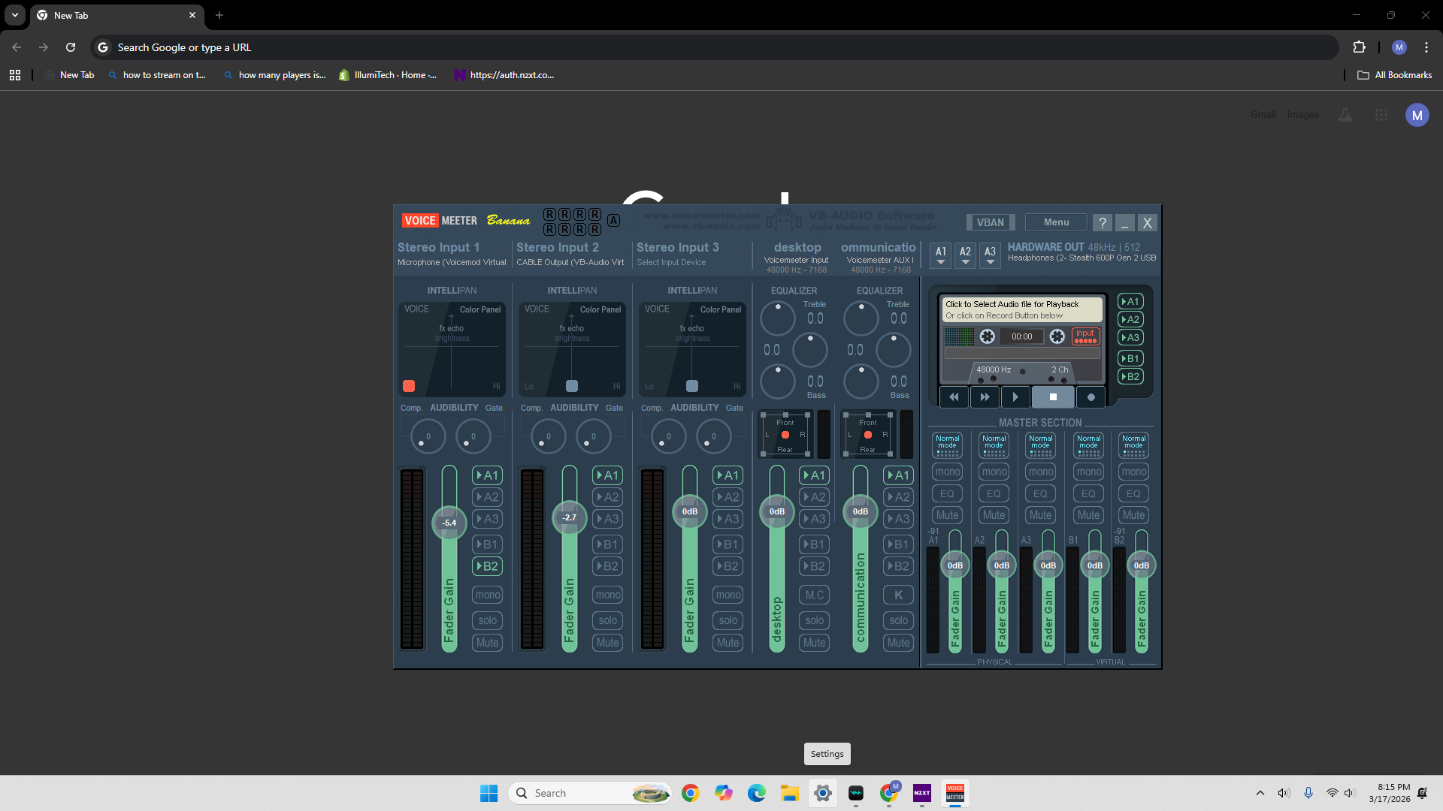Toggle A1 routing on Stereo Input 1
This screenshot has height=811, width=1443.
tap(488, 475)
